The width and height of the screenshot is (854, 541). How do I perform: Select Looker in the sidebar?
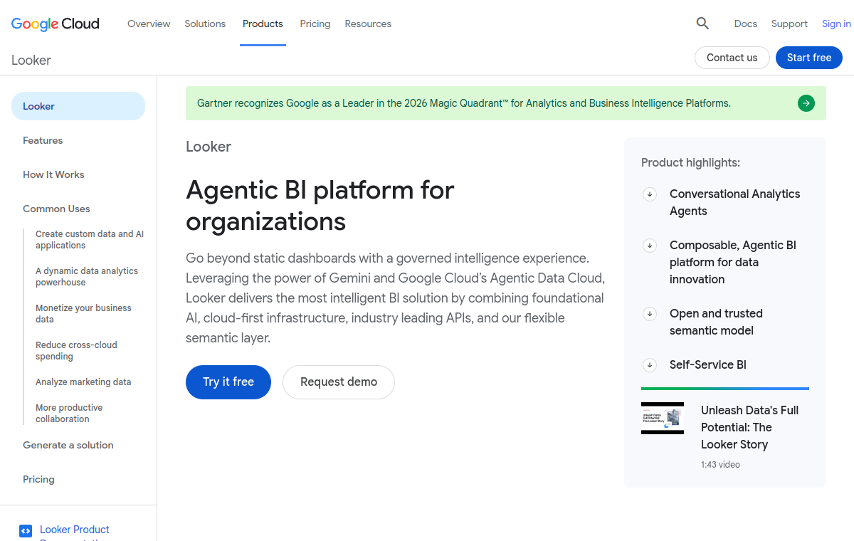tap(78, 106)
